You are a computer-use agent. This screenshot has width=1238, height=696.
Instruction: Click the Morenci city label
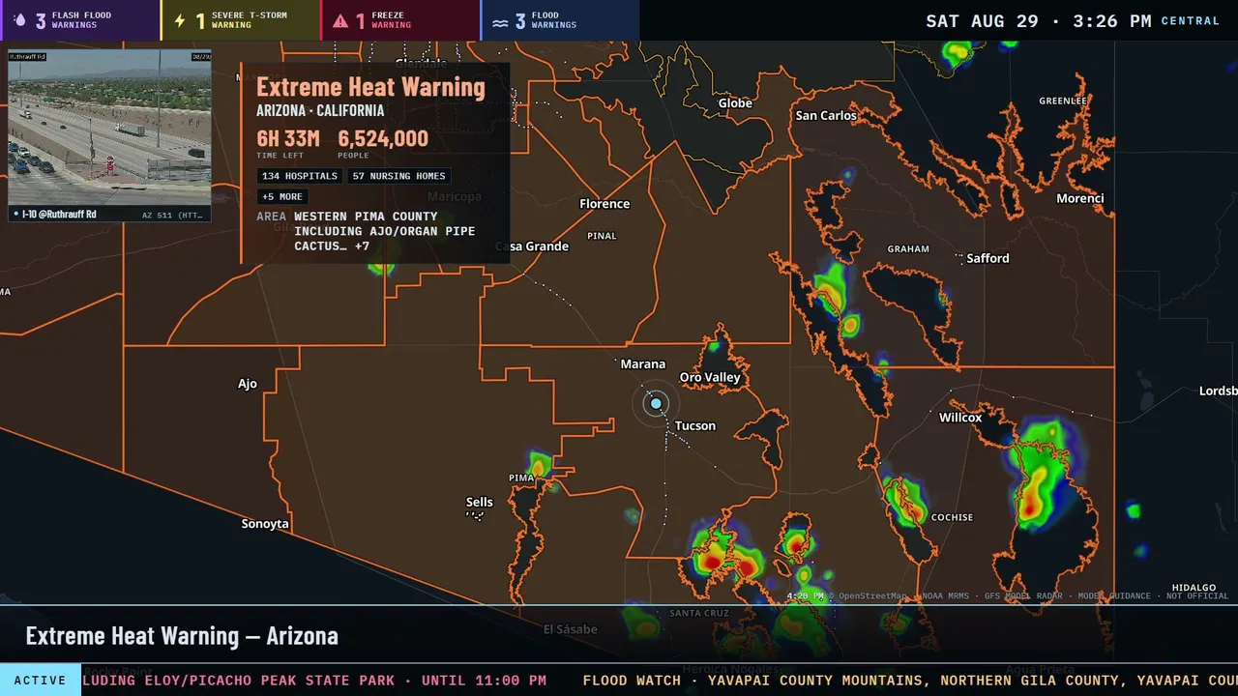(x=1080, y=198)
